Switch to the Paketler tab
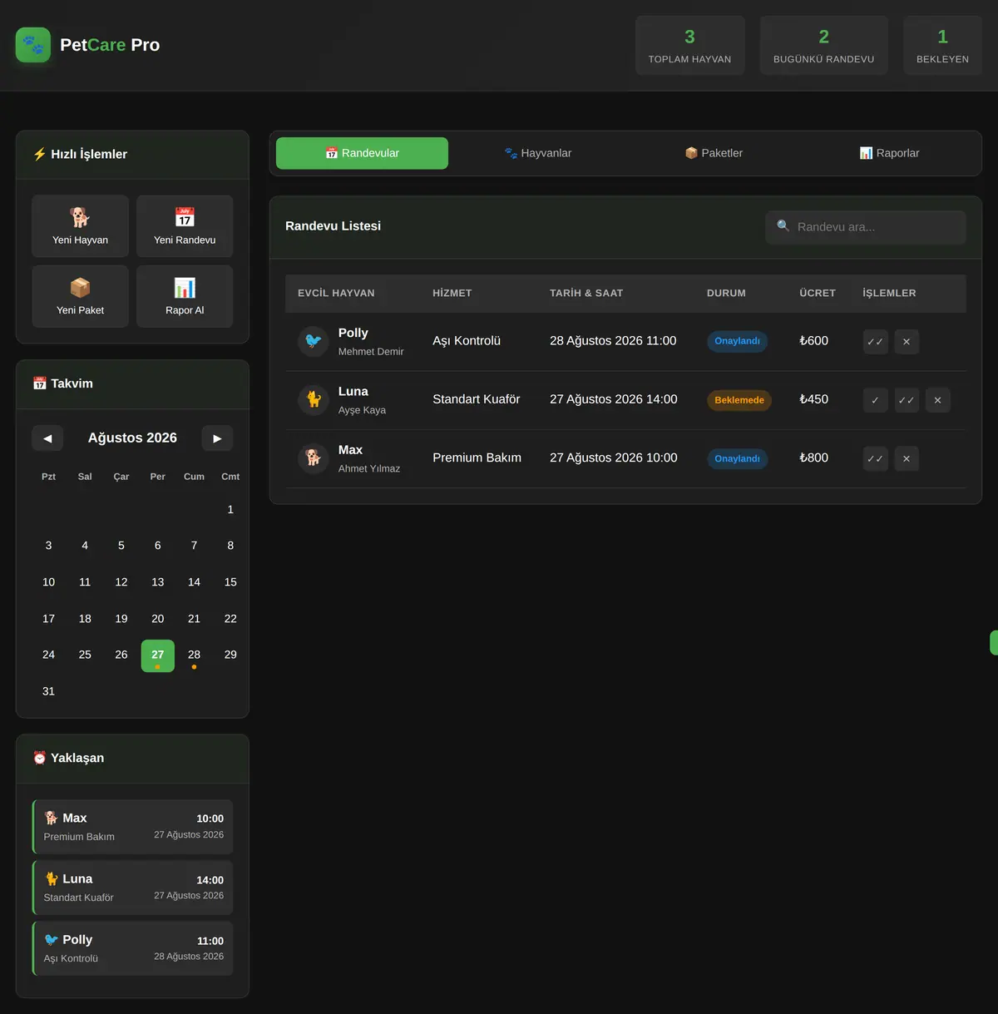998x1014 pixels. (714, 153)
